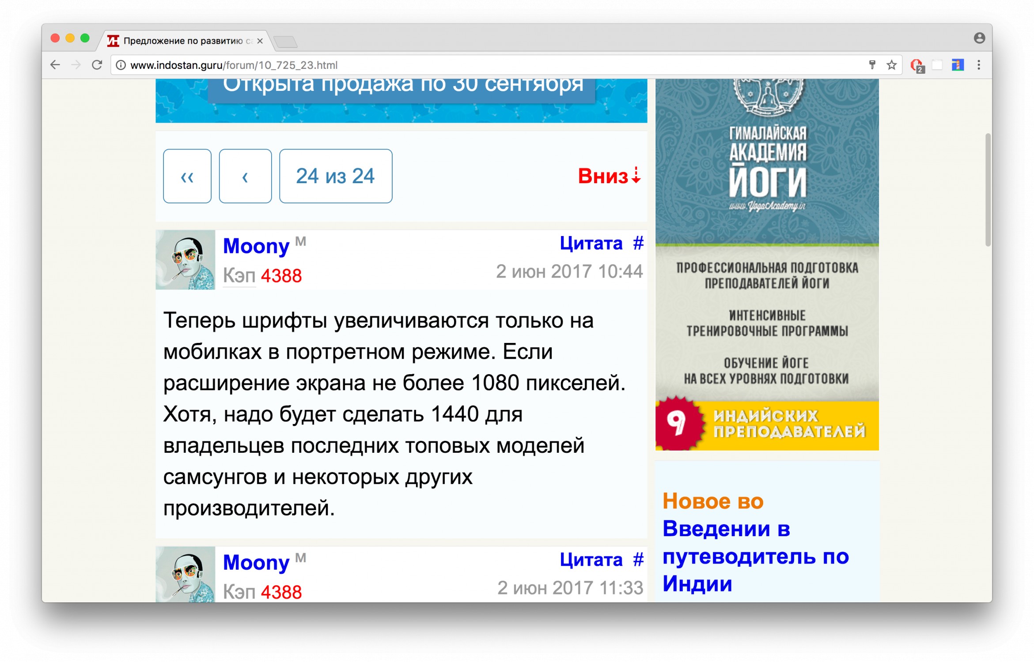Viewport: 1034px width, 662px height.
Task: Click Moony's avatar in the first post
Action: (x=186, y=260)
